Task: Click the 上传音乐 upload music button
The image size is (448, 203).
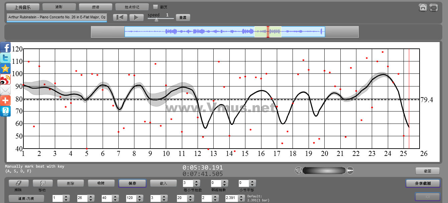Action: (x=23, y=7)
